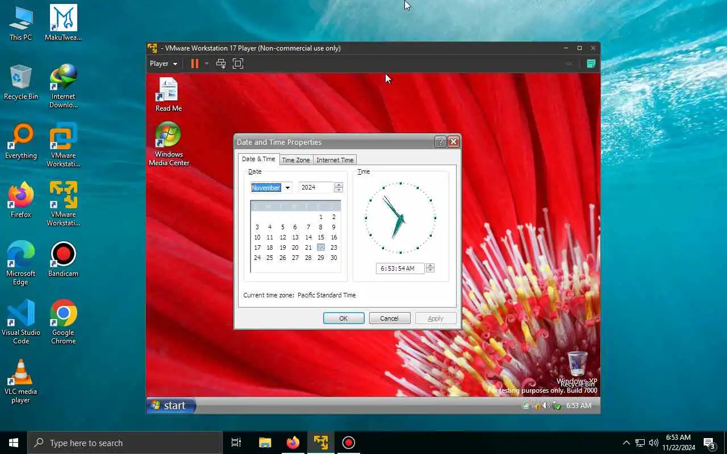Open Microsoft Edge desktop shortcut
Viewport: 727px width, 454px height.
point(21,264)
